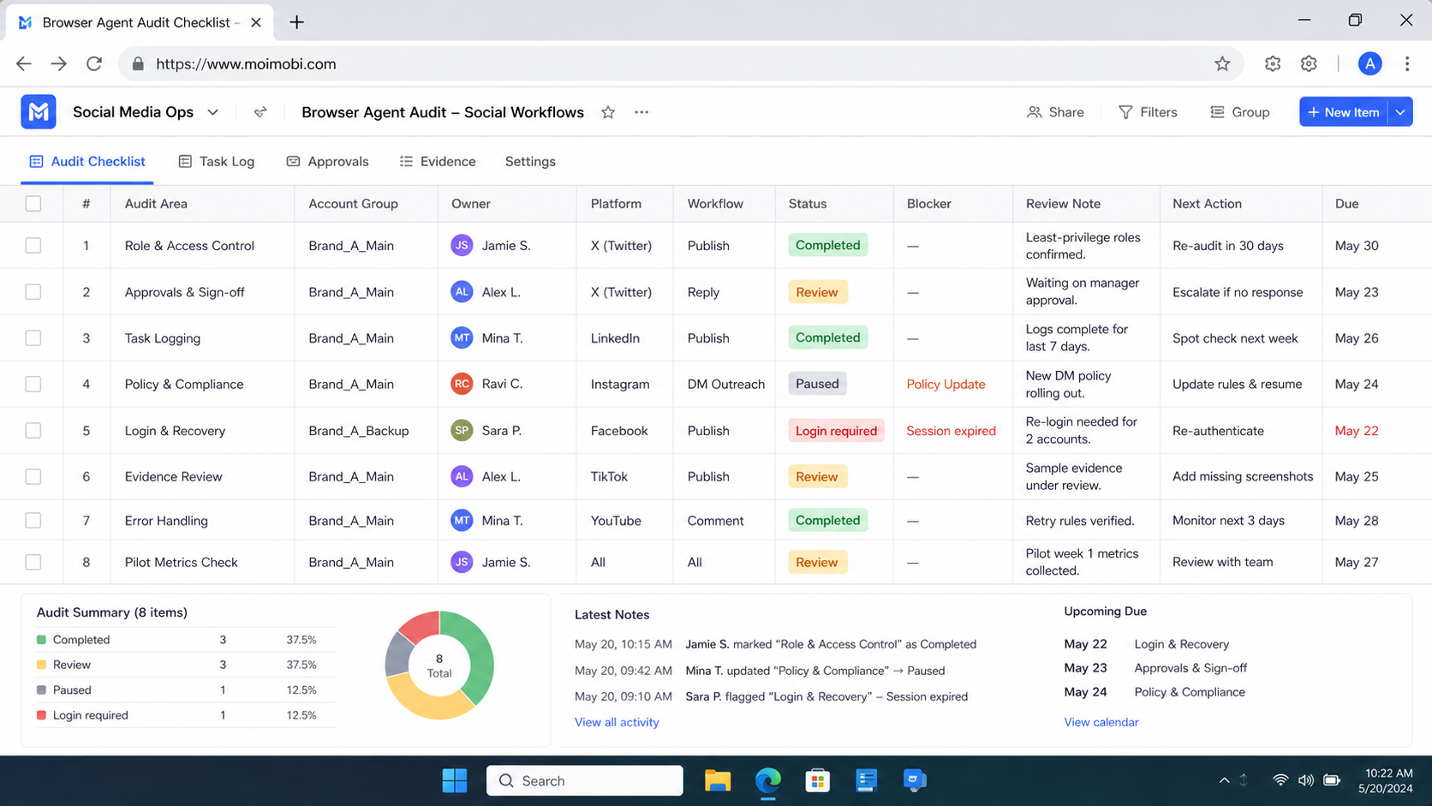The width and height of the screenshot is (1432, 806).
Task: Switch to the Audit Checklist tab
Action: (87, 161)
